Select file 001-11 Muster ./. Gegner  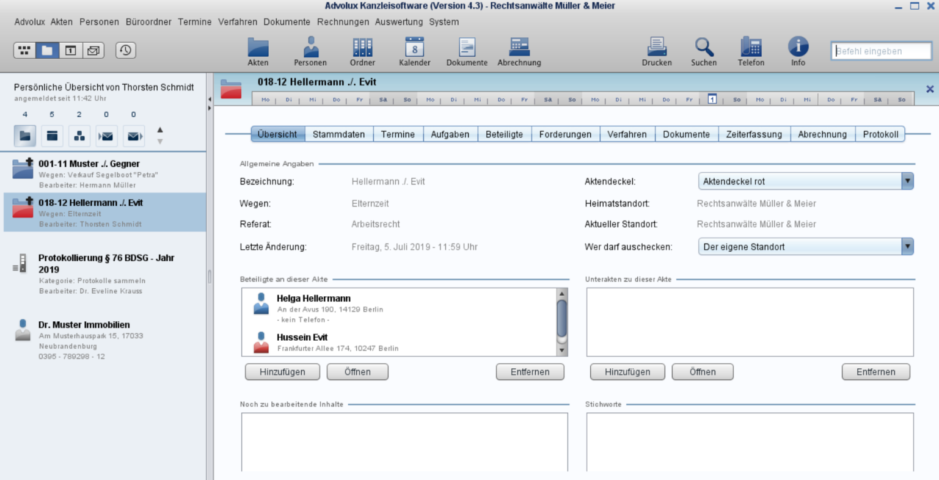[x=105, y=174]
